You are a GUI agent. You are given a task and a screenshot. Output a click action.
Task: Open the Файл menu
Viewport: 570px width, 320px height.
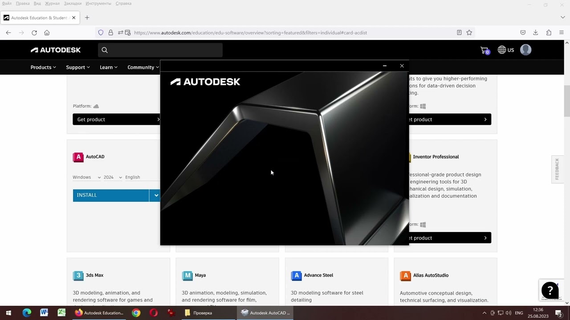7,4
